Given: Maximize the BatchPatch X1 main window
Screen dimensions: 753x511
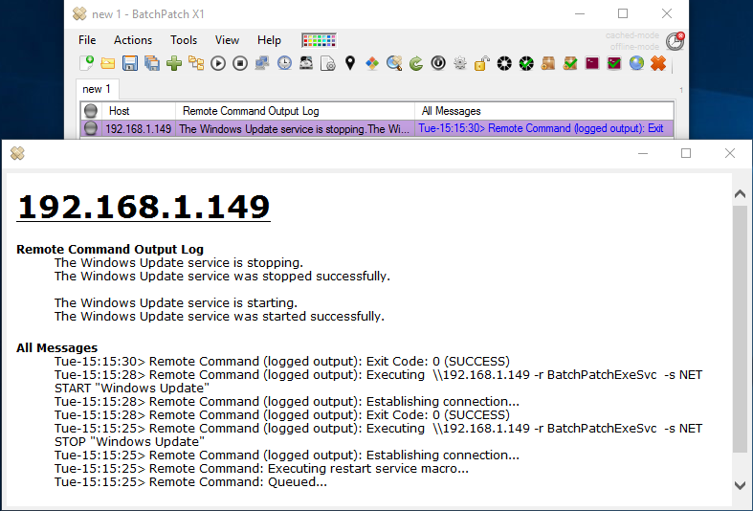Looking at the screenshot, I should [x=623, y=13].
